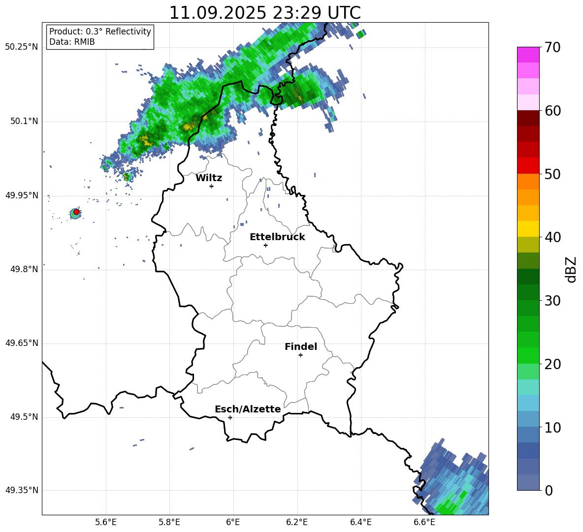Click the colorbar tick value 30
Viewport: 583px width, 532px height.
[x=552, y=301]
